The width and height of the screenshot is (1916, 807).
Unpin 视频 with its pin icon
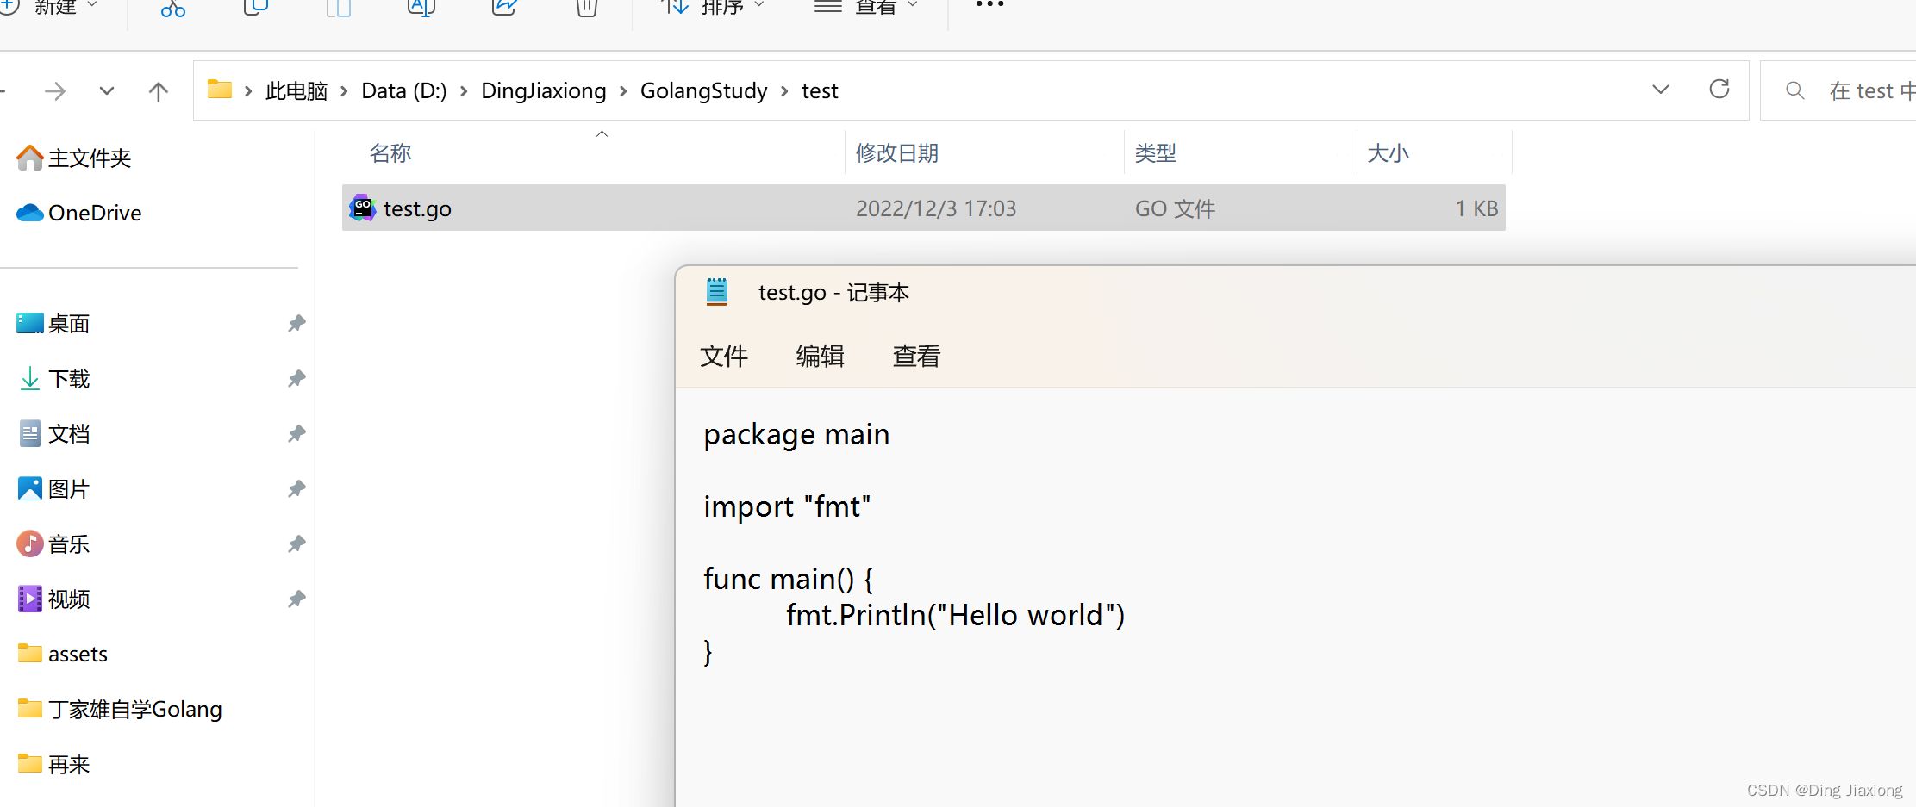[x=296, y=599]
